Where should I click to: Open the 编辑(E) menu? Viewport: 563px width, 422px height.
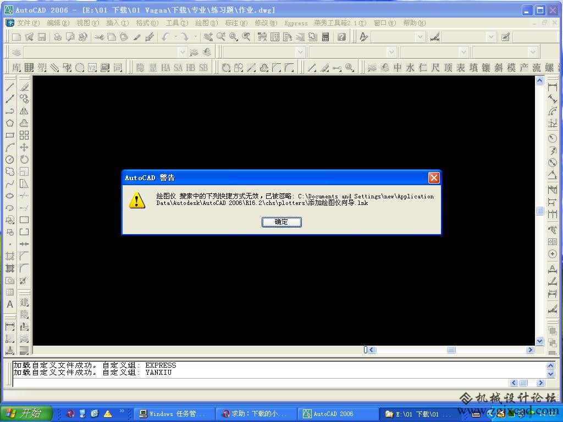pos(58,23)
